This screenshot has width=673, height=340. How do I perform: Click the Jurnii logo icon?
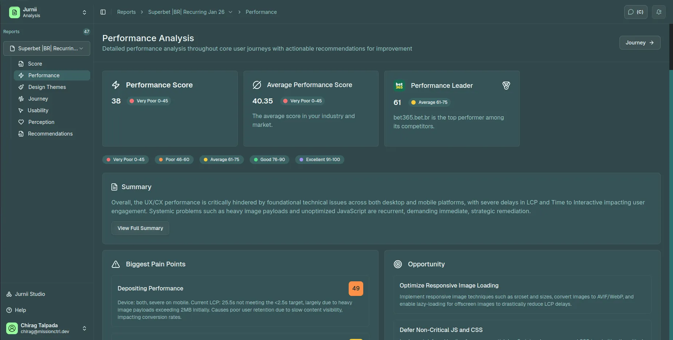pos(15,12)
